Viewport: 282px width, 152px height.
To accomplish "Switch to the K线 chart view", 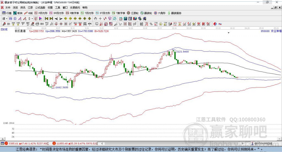I will point(28,13).
